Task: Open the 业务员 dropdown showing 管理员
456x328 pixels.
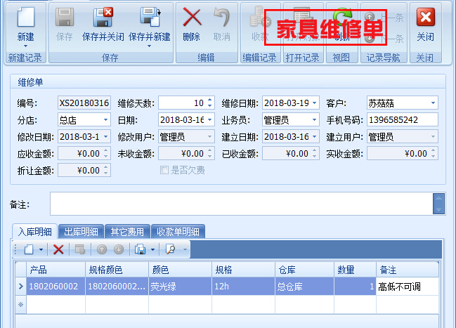Action: coord(313,119)
